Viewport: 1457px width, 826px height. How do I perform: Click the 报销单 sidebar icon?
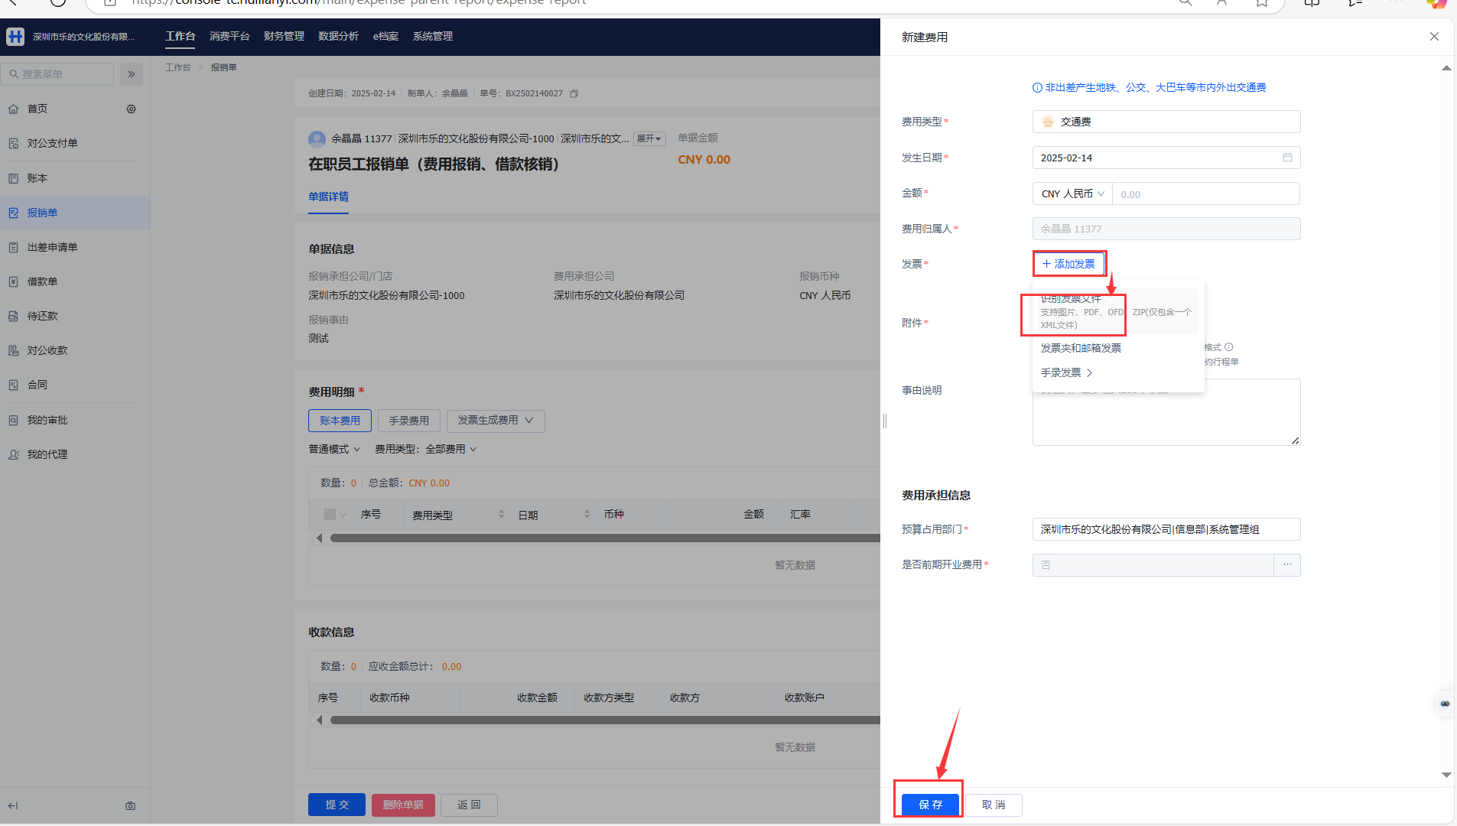(14, 213)
